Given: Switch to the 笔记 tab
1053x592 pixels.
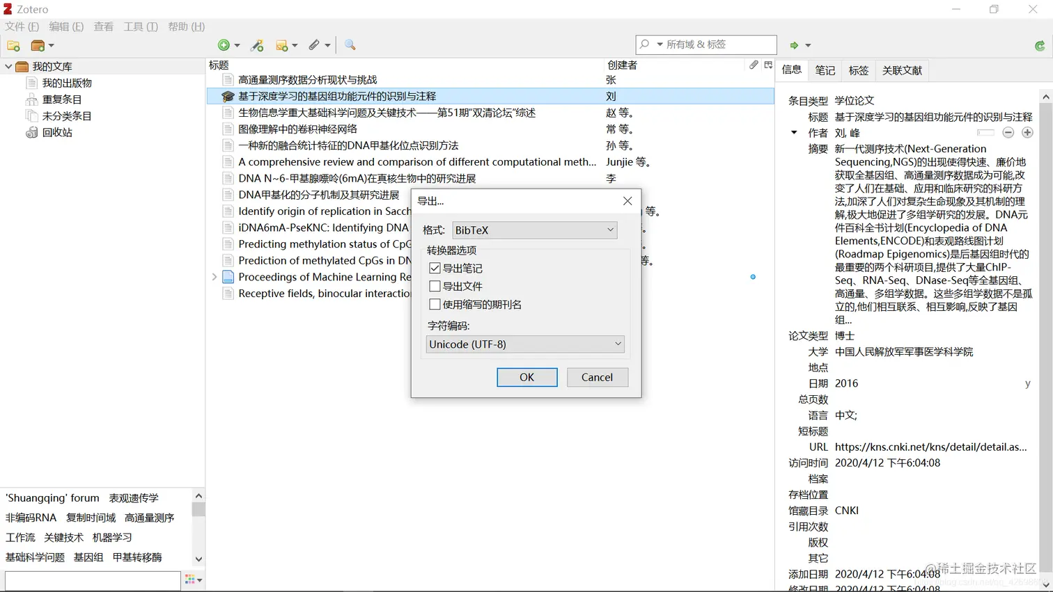Looking at the screenshot, I should [x=825, y=70].
